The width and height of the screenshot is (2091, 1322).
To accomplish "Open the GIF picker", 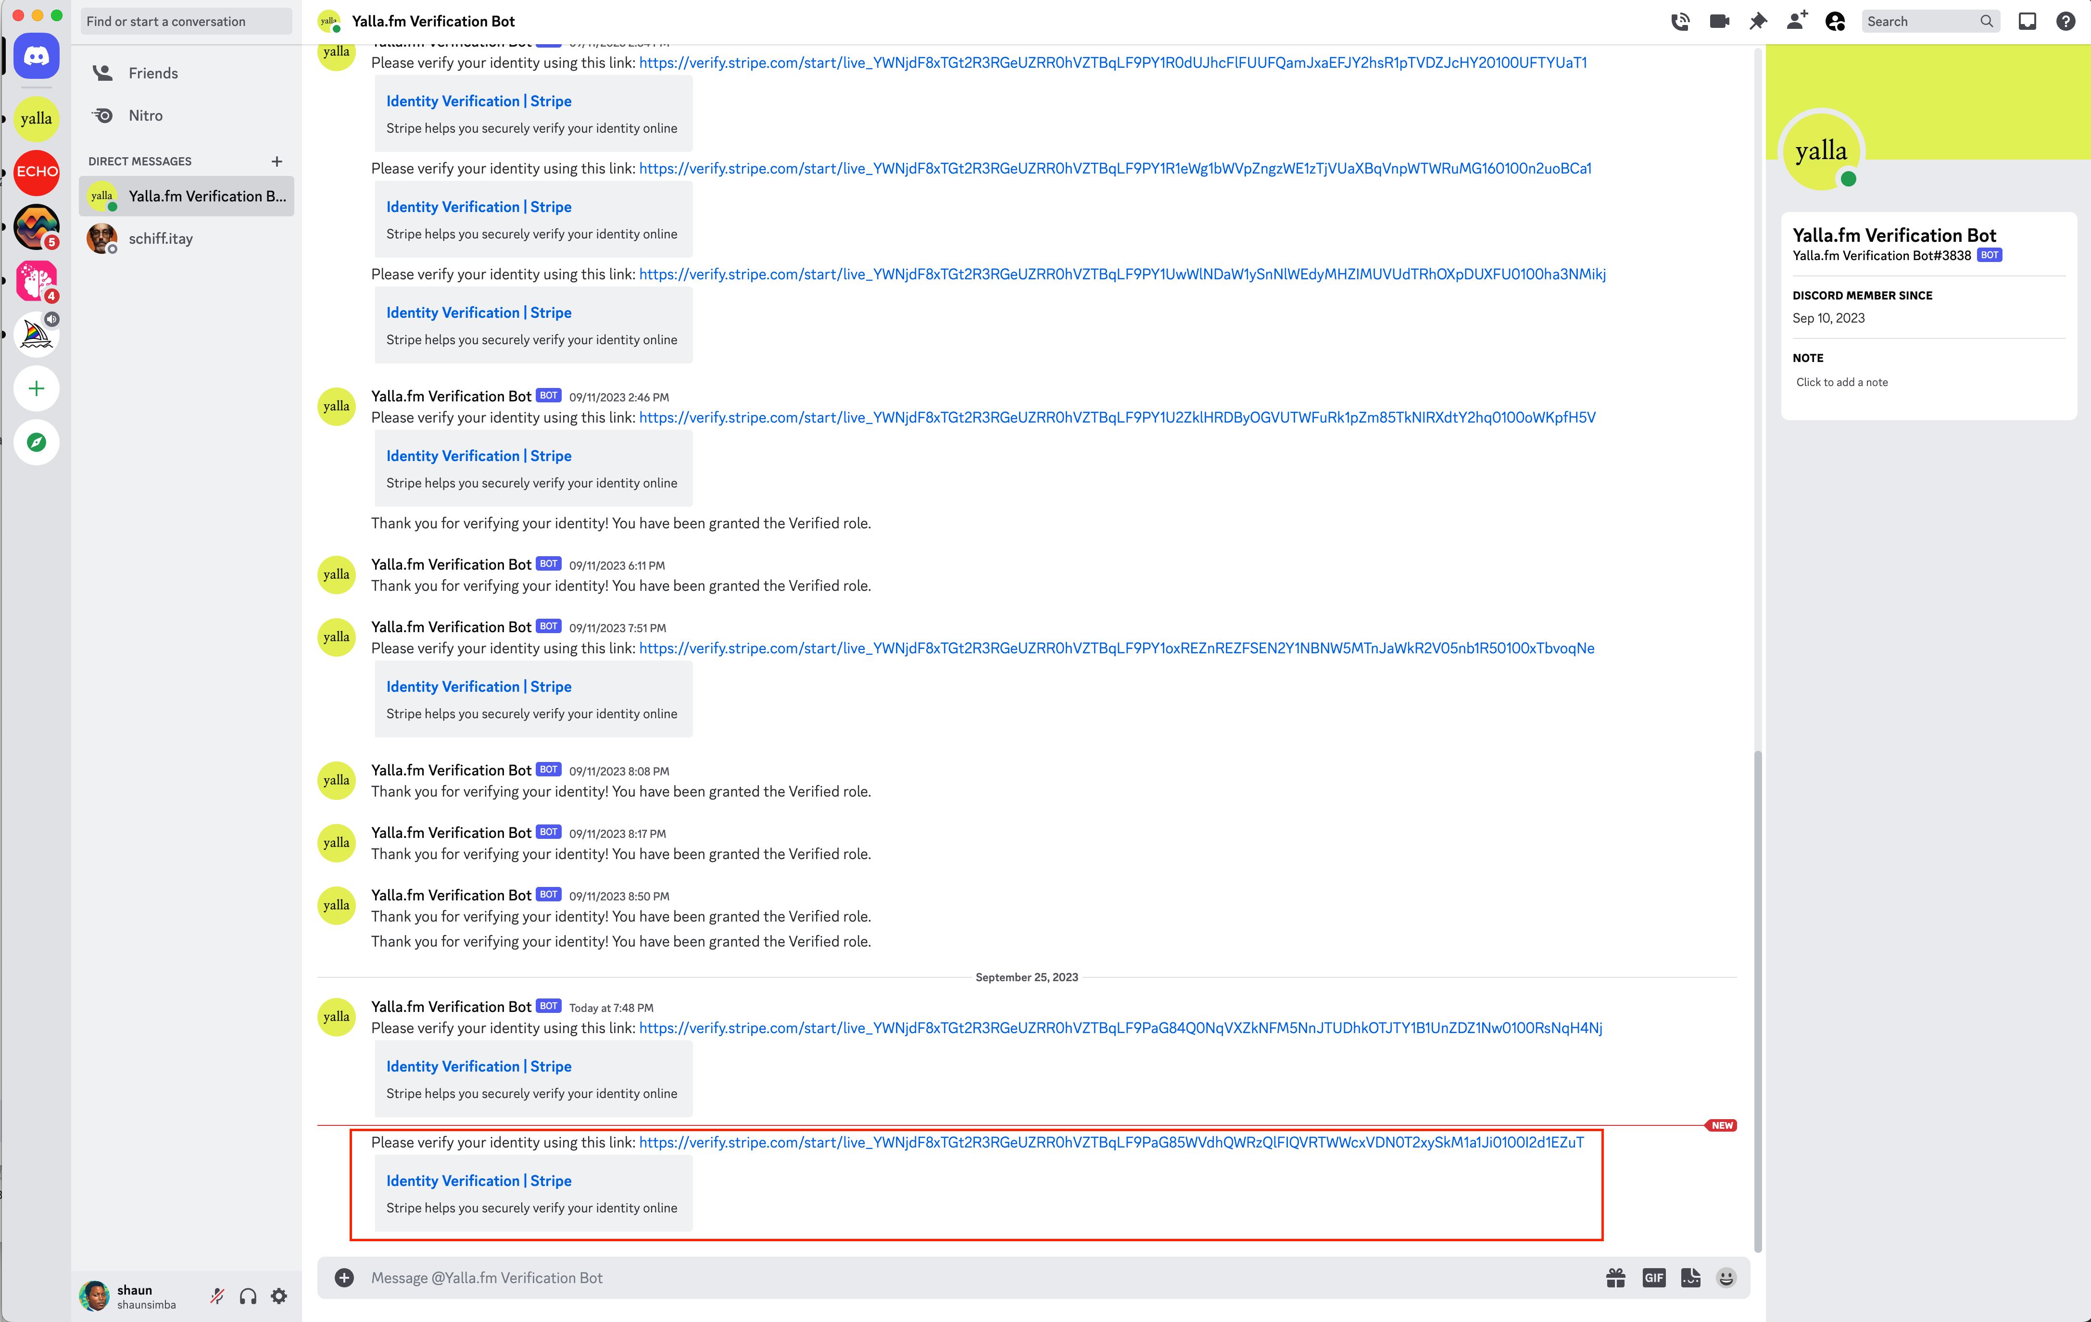I will (x=1654, y=1278).
